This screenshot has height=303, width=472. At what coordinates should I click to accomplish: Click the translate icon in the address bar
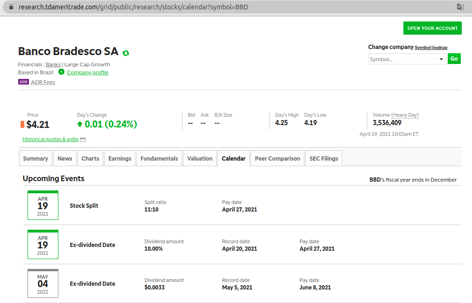460,7
